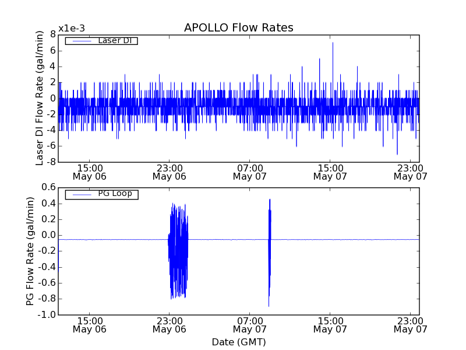Image resolution: width=466 pixels, height=350 pixels.
Task: Click the wide PG Loop oscillation burst near 23:00 May 06
Action: (x=178, y=251)
